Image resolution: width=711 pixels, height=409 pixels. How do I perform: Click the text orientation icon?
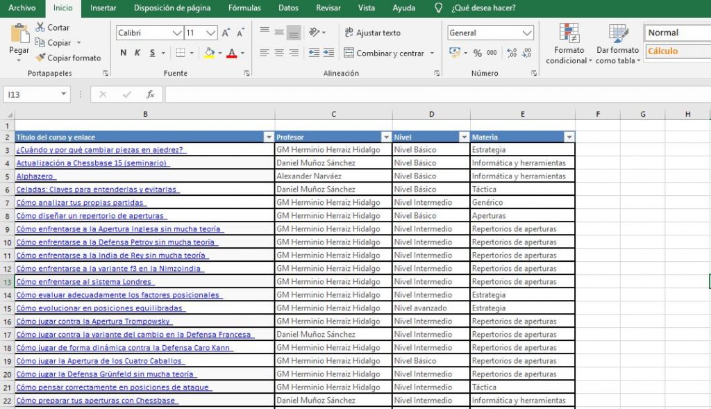click(x=314, y=32)
